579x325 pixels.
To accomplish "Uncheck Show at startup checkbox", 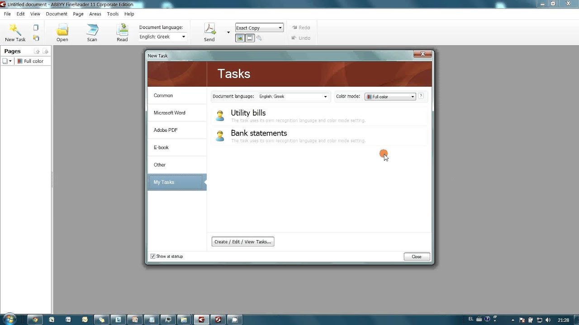I will (153, 256).
